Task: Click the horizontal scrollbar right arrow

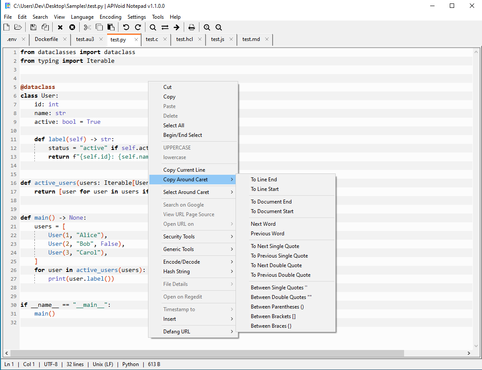Action: point(469,353)
